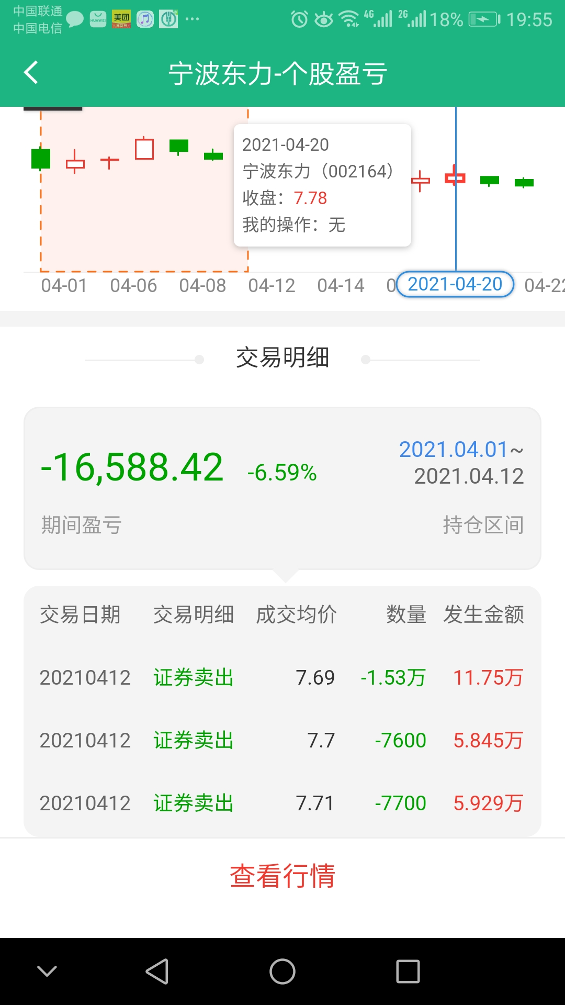The width and height of the screenshot is (565, 1005).
Task: Open the Meituan notification icon
Action: pos(121,19)
